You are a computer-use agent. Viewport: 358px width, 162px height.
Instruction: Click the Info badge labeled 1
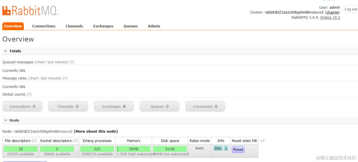pyautogui.click(x=226, y=148)
